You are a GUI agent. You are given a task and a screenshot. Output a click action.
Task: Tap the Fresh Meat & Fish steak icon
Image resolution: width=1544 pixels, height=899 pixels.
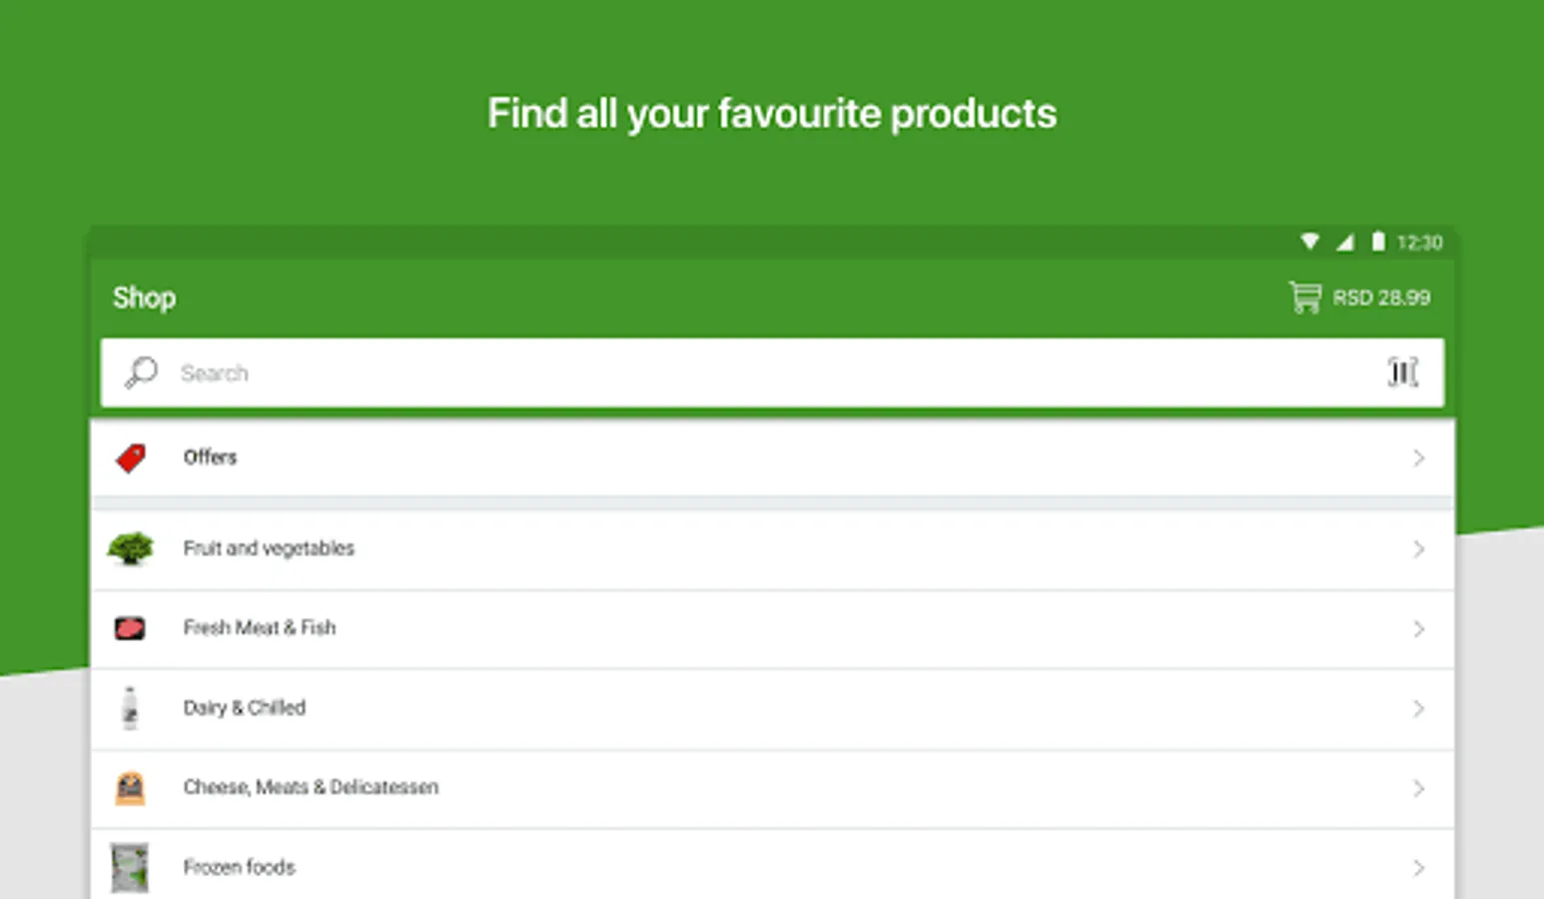click(x=130, y=628)
